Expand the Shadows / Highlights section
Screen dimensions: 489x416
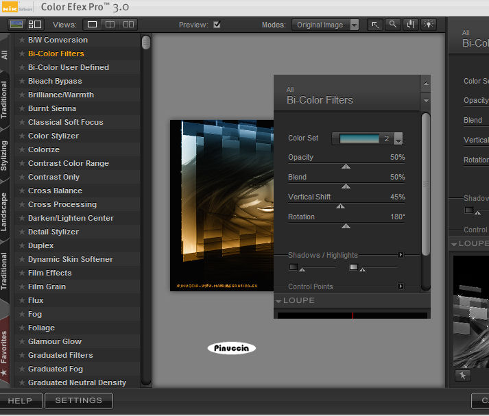(401, 255)
